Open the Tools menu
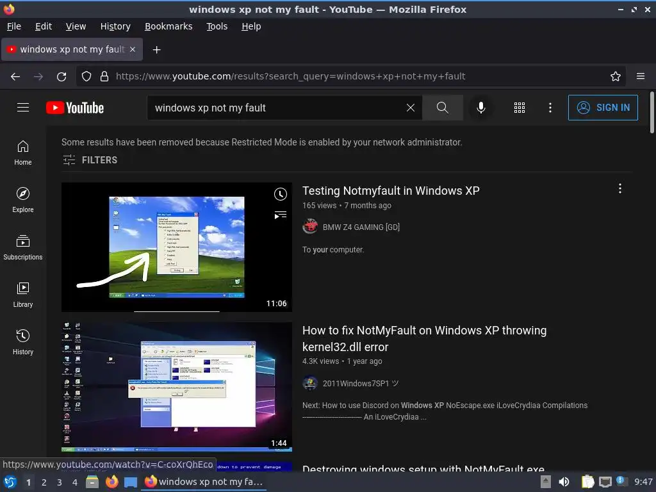This screenshot has height=492, width=656. (x=217, y=26)
